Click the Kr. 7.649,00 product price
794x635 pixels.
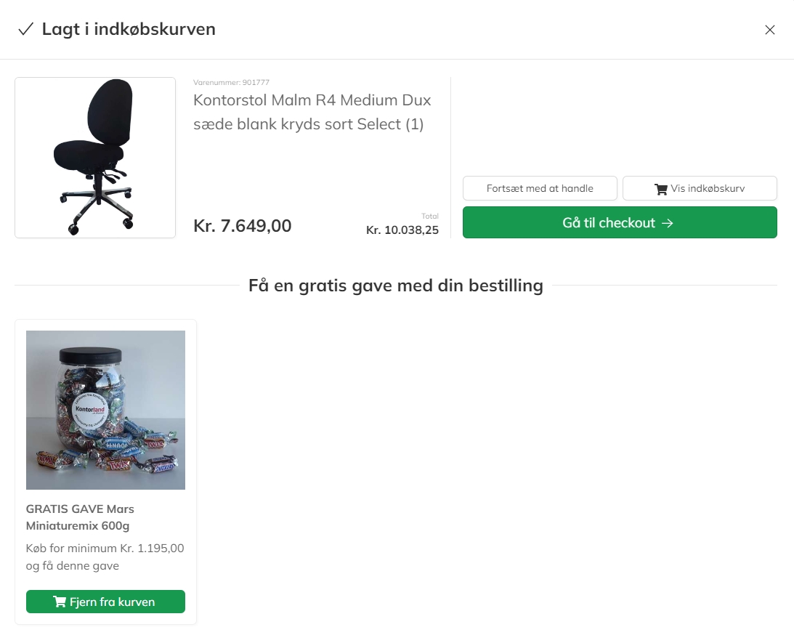click(243, 226)
